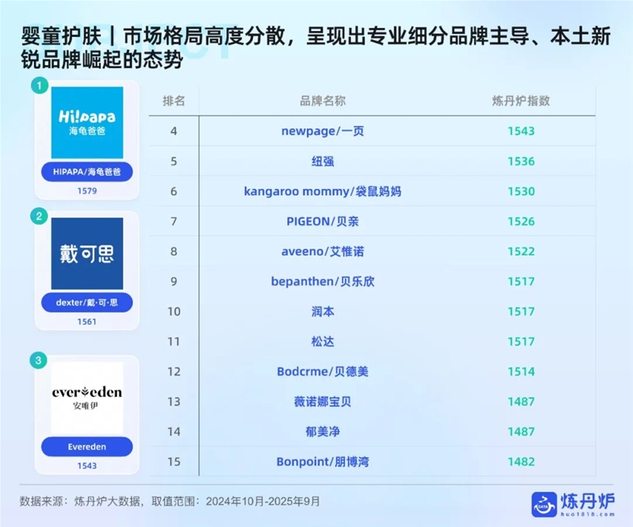Click the 排名 column header

point(174,101)
